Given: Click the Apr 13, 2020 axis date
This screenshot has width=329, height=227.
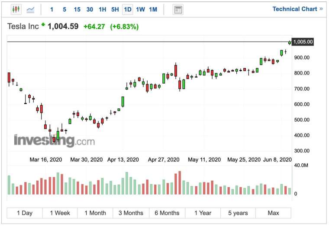Looking at the screenshot, I should tap(123, 159).
